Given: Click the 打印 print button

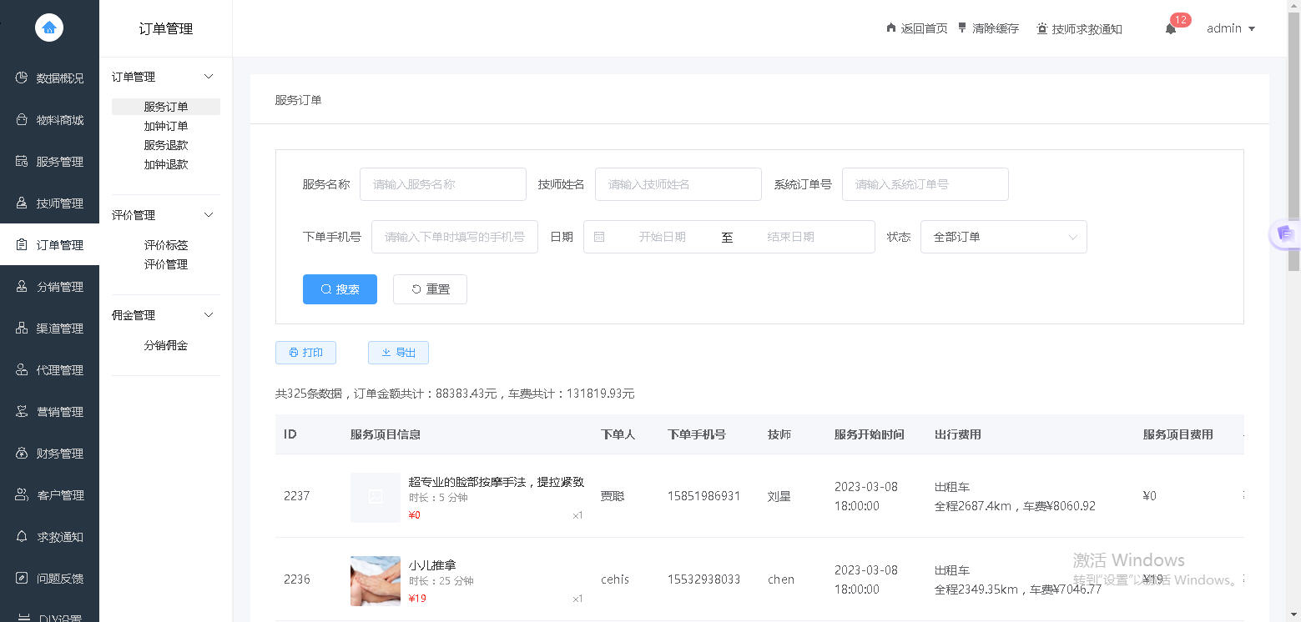Looking at the screenshot, I should (305, 353).
